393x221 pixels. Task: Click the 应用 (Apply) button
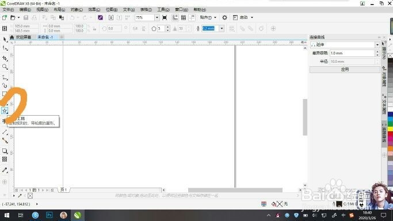coord(345,70)
